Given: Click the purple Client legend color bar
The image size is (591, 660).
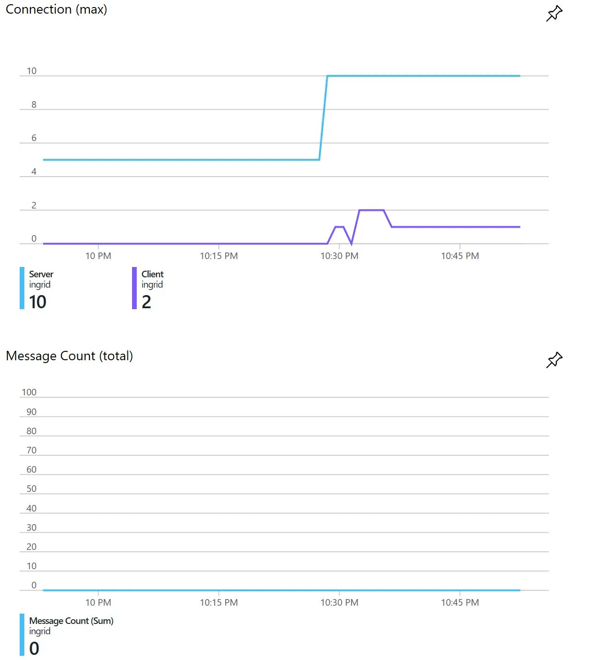Looking at the screenshot, I should point(134,288).
